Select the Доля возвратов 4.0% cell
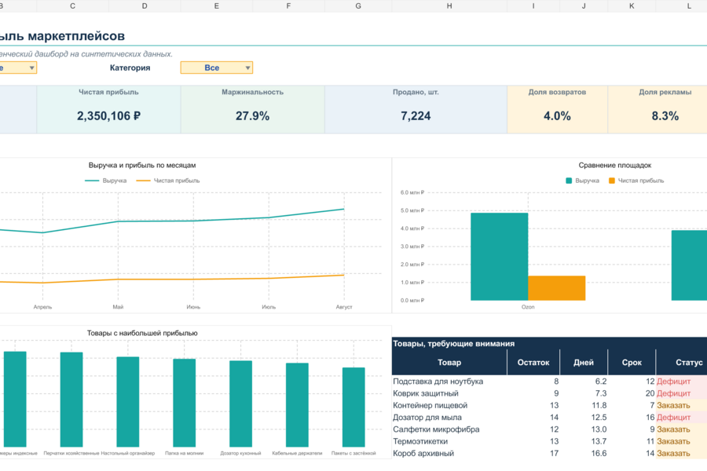 coord(557,110)
